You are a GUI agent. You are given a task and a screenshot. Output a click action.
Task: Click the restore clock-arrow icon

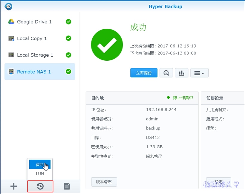pos(40,186)
